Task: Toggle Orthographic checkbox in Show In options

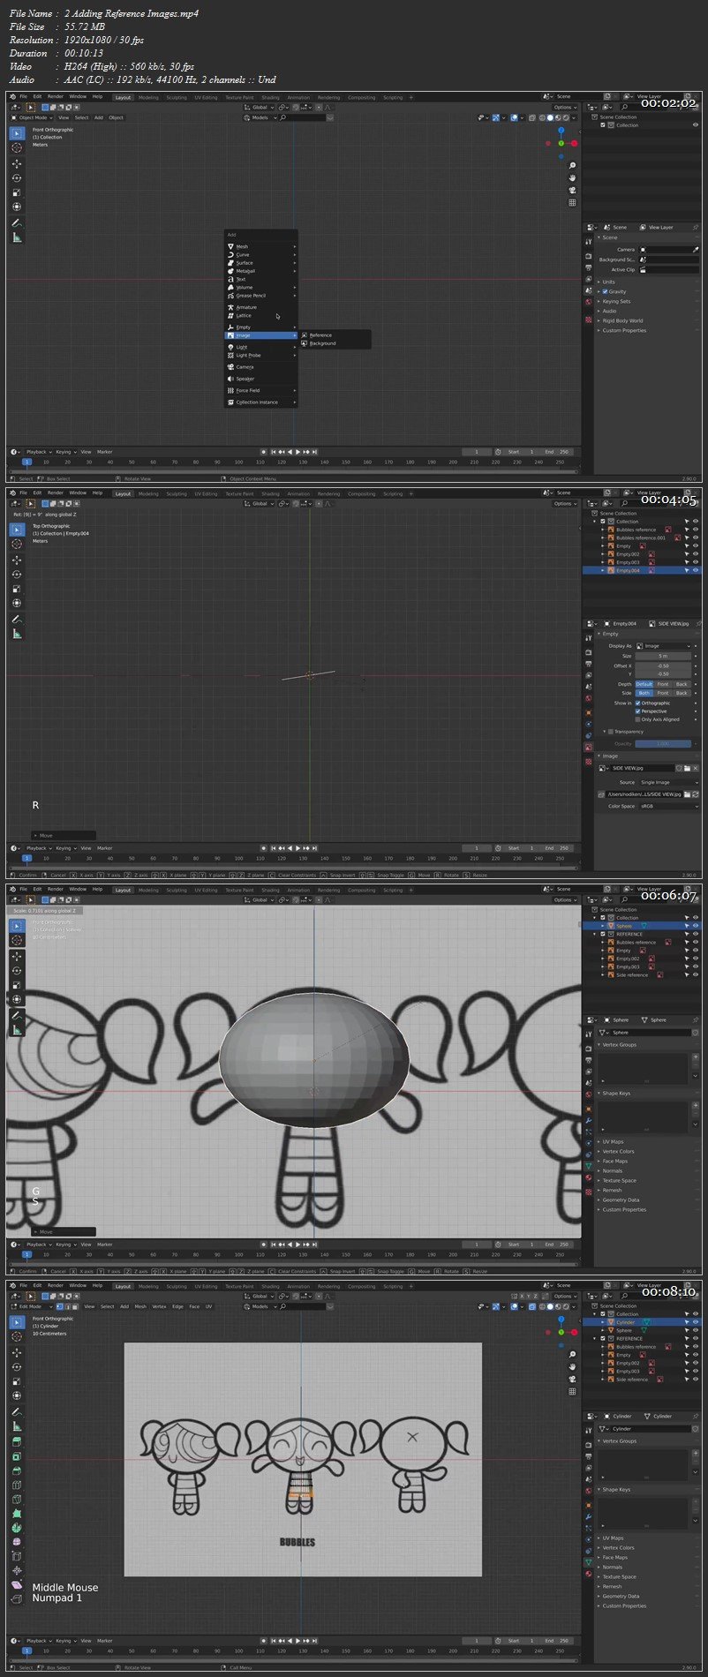Action: click(637, 703)
